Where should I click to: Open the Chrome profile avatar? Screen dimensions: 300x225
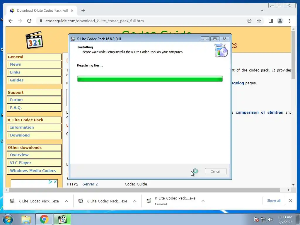click(x=280, y=21)
